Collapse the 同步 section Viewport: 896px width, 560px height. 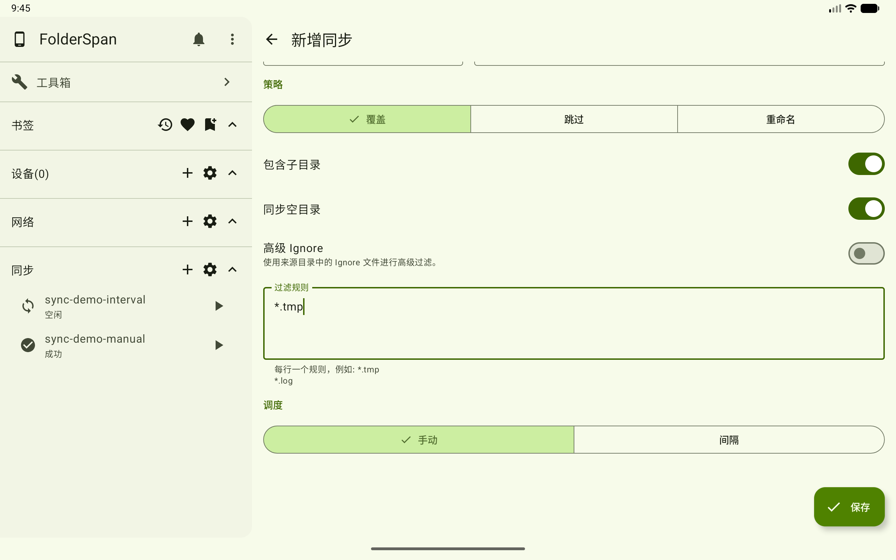coord(232,269)
